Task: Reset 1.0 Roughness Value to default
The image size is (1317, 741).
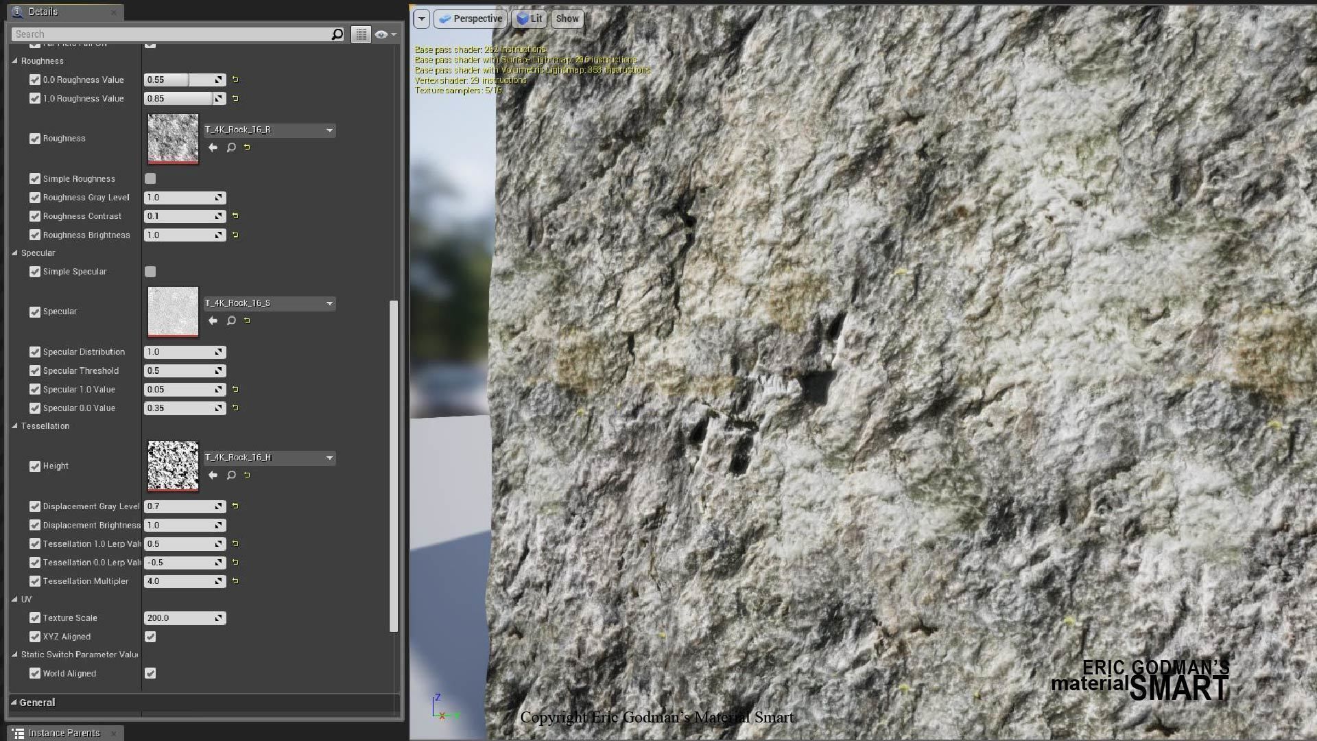Action: (235, 99)
